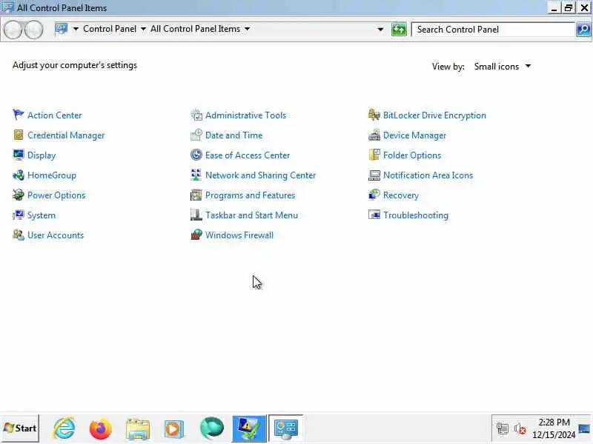The width and height of the screenshot is (593, 444).
Task: Click the BitLocker Drive Encryption icon
Action: 374,115
